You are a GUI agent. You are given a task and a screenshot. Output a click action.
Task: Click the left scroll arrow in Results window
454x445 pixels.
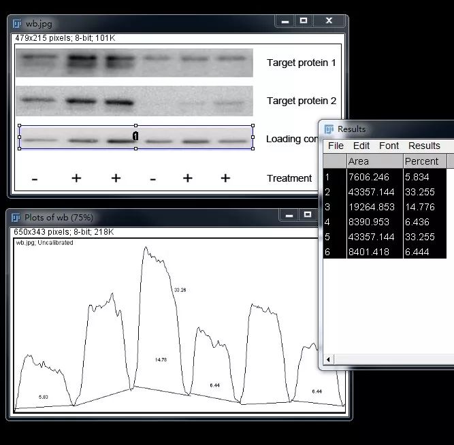pyautogui.click(x=328, y=359)
